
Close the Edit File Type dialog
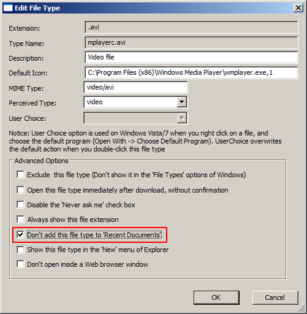click(x=298, y=8)
